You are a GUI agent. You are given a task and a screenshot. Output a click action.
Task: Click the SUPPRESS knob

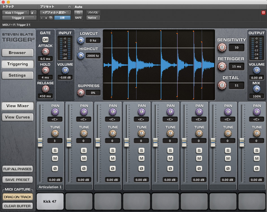[x=81, y=93]
